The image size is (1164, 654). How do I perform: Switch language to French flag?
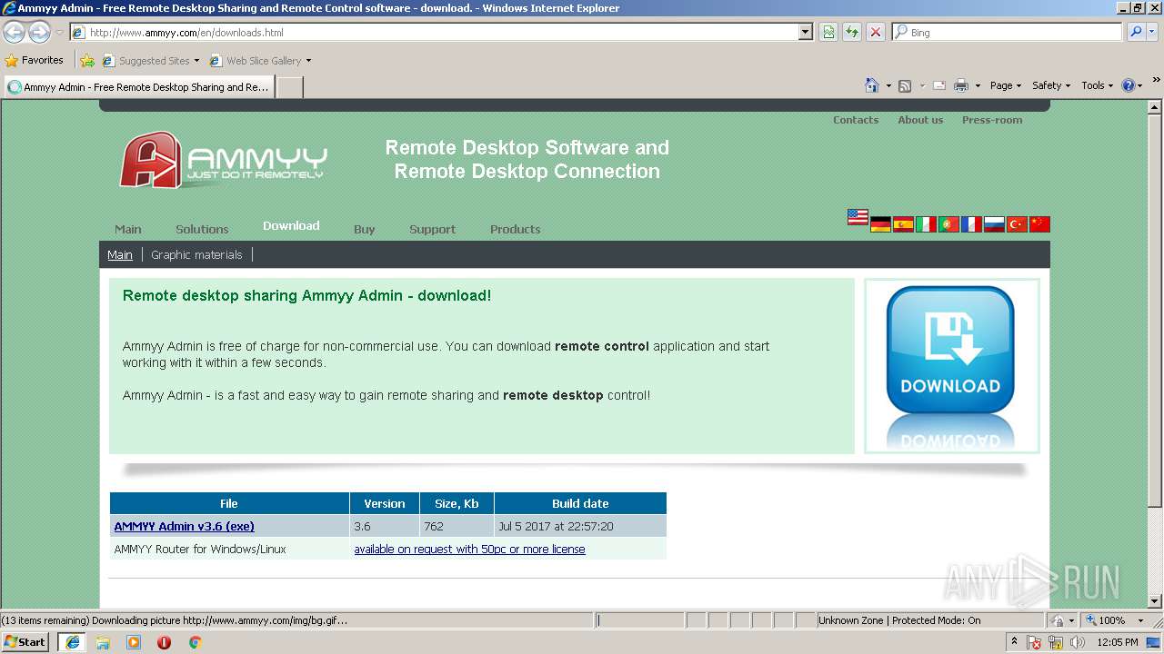[x=971, y=224]
